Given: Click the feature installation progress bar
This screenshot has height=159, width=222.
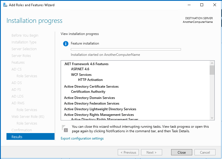Looking at the screenshot, I should [x=126, y=49].
